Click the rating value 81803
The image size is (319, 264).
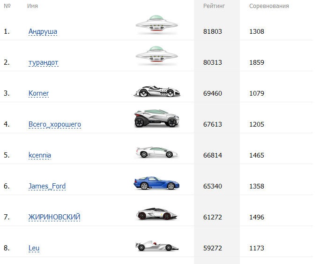(213, 31)
